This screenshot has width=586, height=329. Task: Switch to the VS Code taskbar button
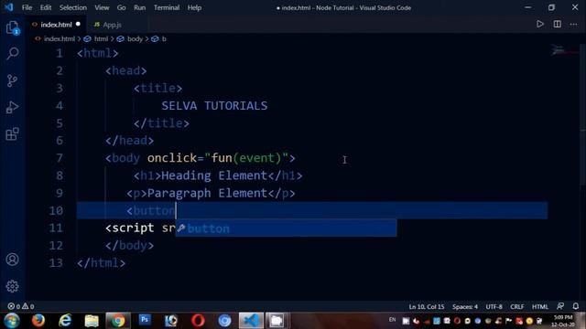point(251,321)
